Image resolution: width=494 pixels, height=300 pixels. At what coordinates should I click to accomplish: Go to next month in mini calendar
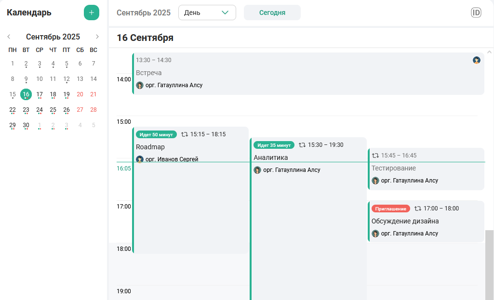pos(97,37)
